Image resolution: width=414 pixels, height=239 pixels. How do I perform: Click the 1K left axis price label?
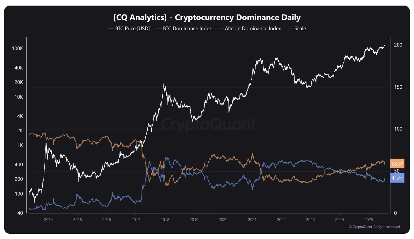(x=20, y=145)
